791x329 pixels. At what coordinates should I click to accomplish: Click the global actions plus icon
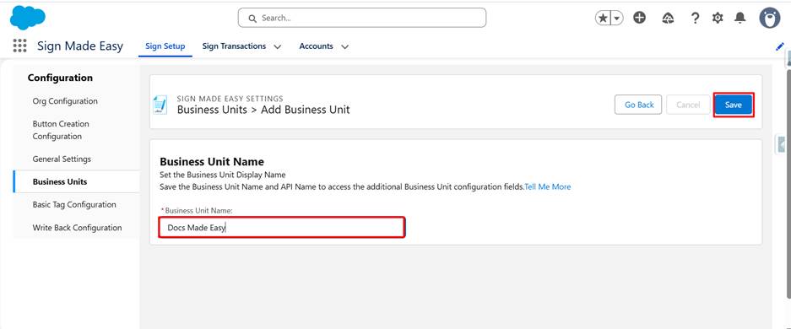[x=640, y=19]
